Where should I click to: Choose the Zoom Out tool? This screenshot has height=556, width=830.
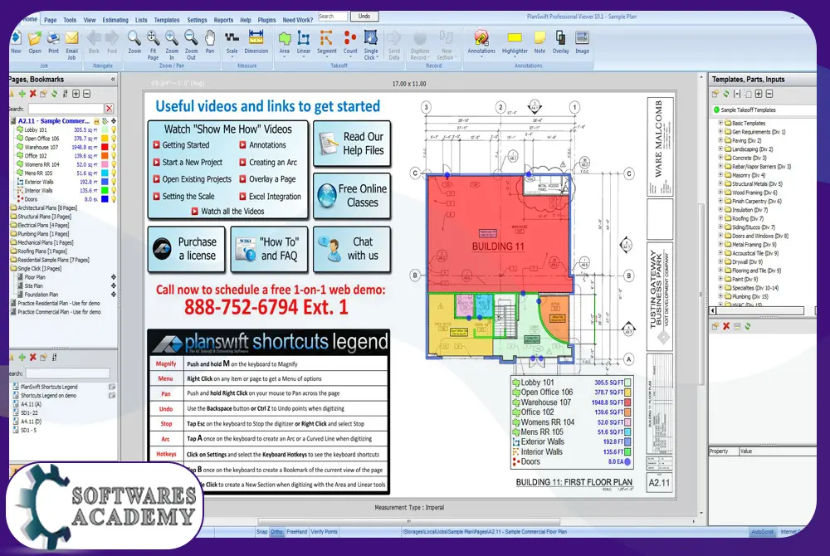click(x=191, y=45)
